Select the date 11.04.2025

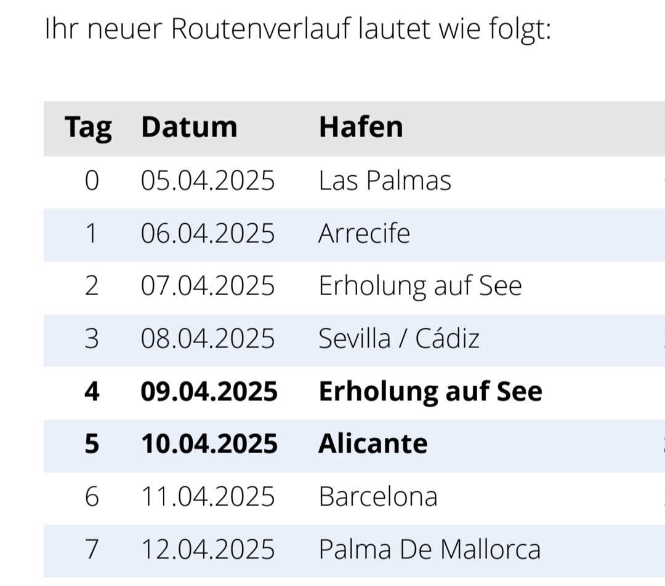pos(208,497)
